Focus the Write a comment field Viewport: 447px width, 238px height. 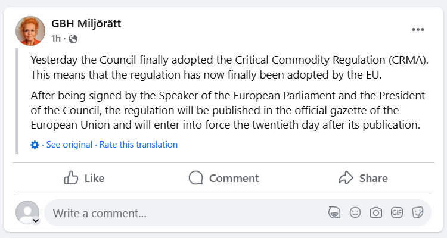pos(179,212)
